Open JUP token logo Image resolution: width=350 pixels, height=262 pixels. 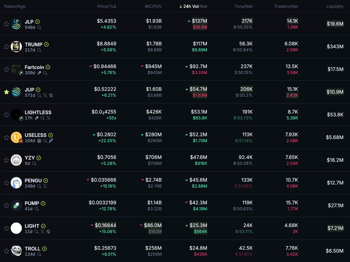[x=16, y=92]
